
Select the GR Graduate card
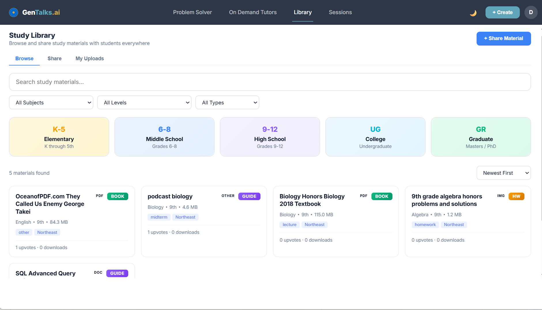481,137
